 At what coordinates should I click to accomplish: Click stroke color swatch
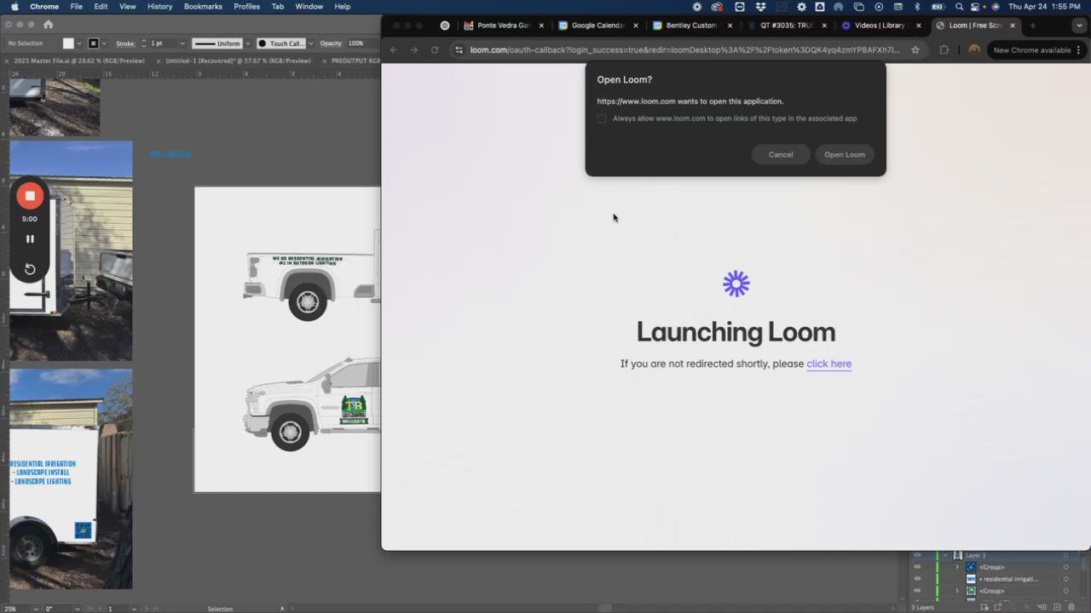tap(94, 43)
